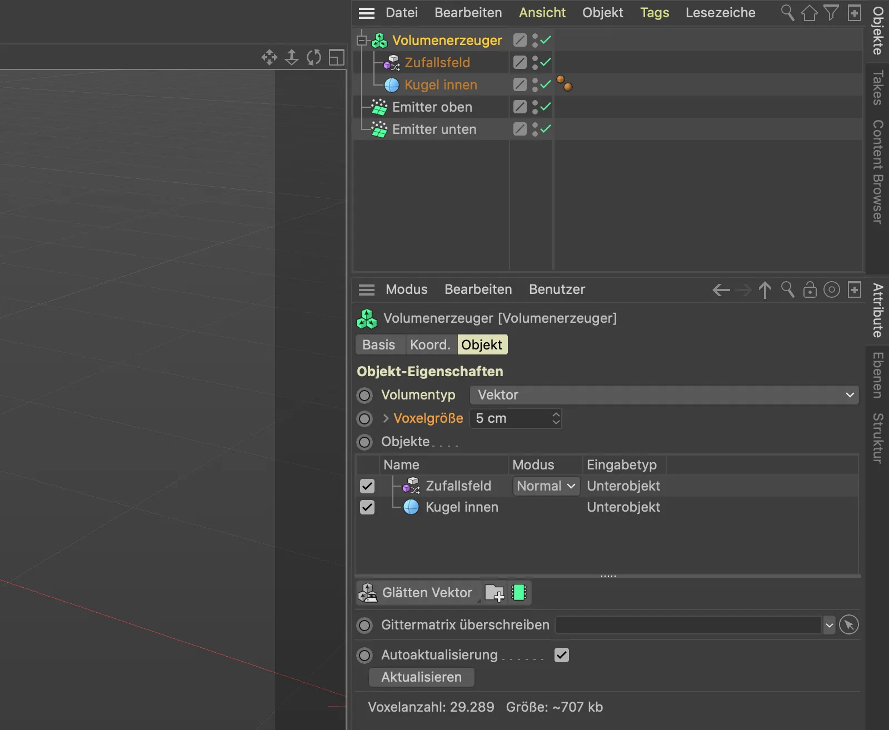889x730 pixels.
Task: Click the Kugel innen sphere icon in tree
Action: [x=392, y=85]
